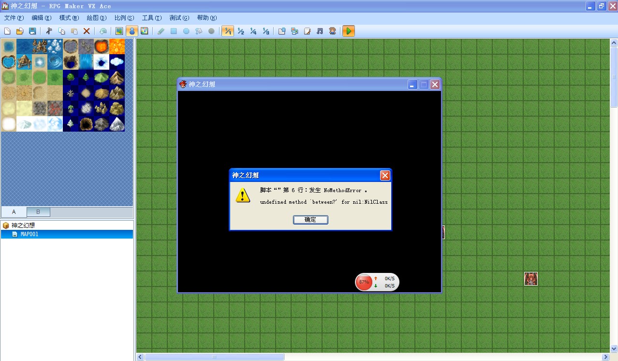
Task: Confirm the error dialog with 确定
Action: click(310, 220)
